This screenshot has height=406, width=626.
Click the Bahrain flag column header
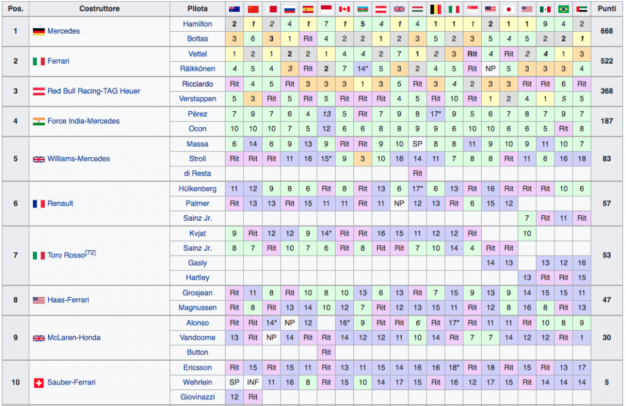point(271,9)
